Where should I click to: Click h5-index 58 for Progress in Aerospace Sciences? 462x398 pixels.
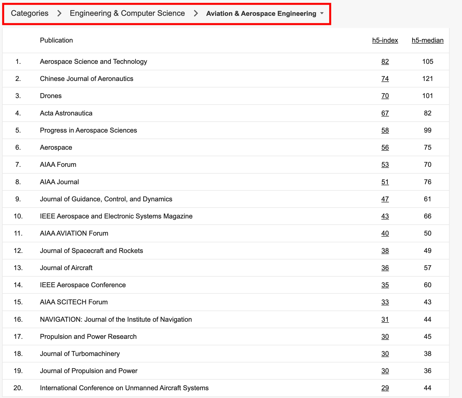(x=385, y=130)
